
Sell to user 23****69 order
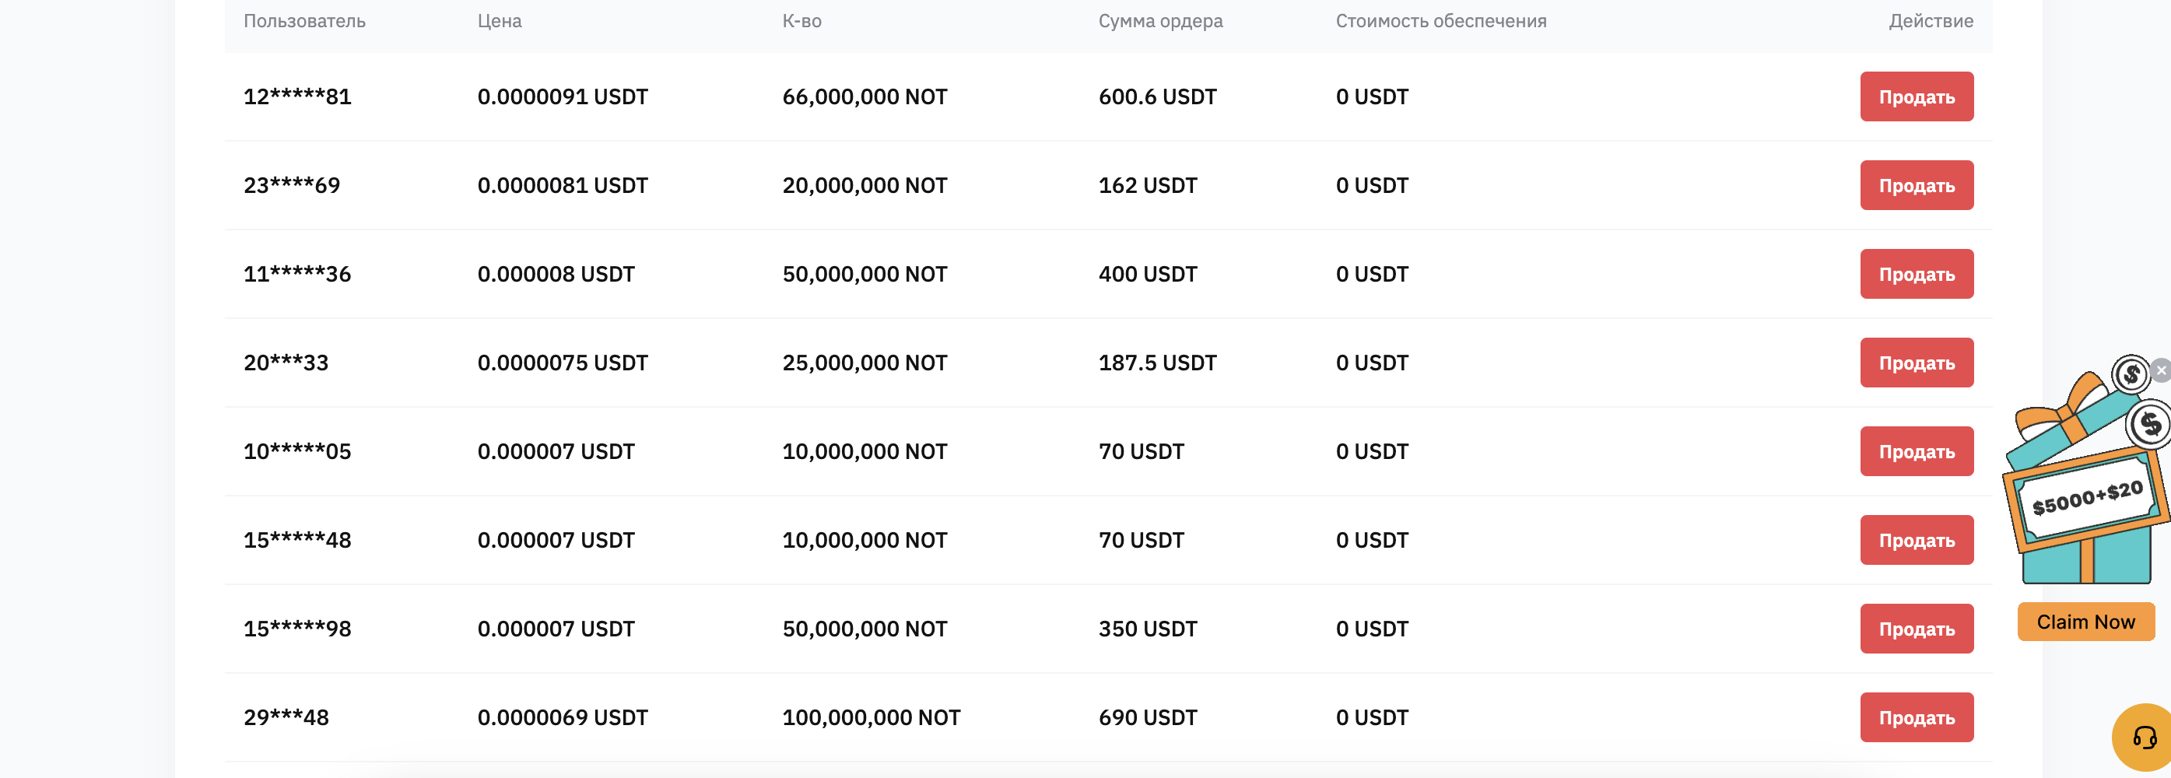coord(1917,185)
